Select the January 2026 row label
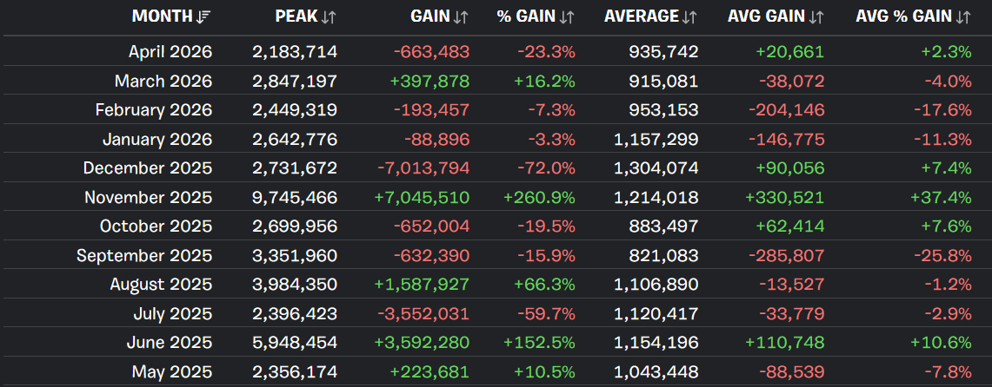This screenshot has width=992, height=387. click(x=157, y=140)
